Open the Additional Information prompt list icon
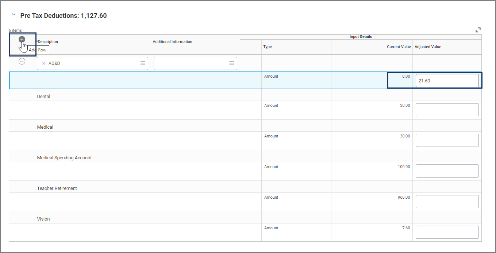This screenshot has width=496, height=253. tap(231, 63)
